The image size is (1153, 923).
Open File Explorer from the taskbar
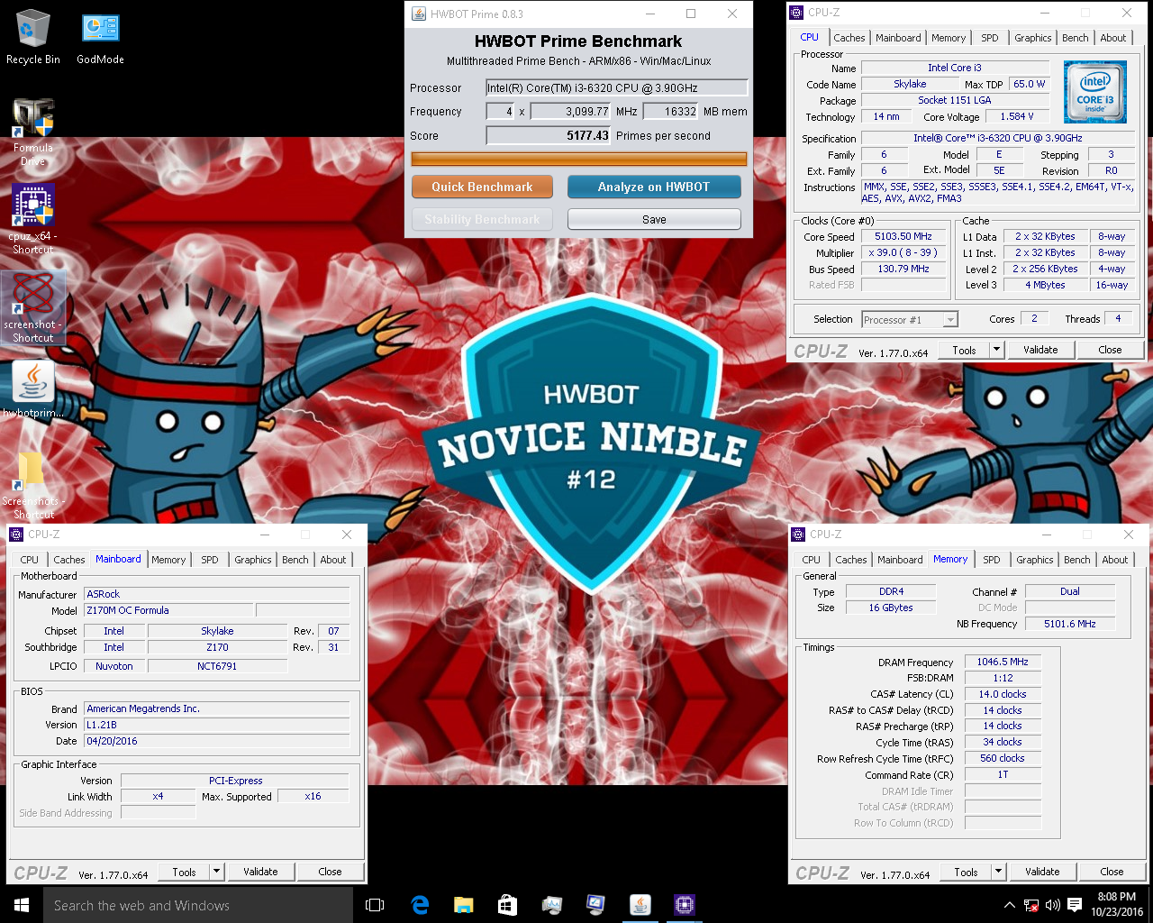click(x=464, y=905)
